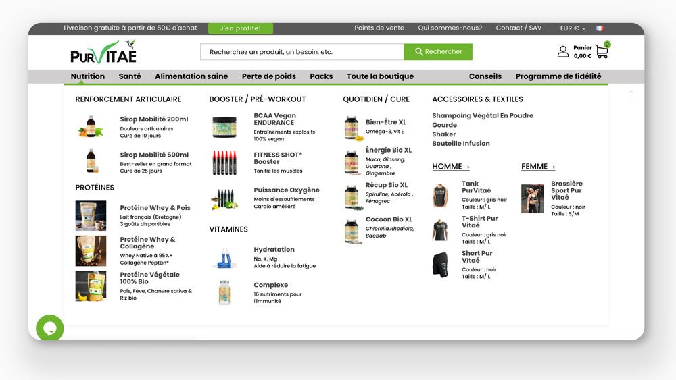Click the Hydratation product image

pos(224,259)
